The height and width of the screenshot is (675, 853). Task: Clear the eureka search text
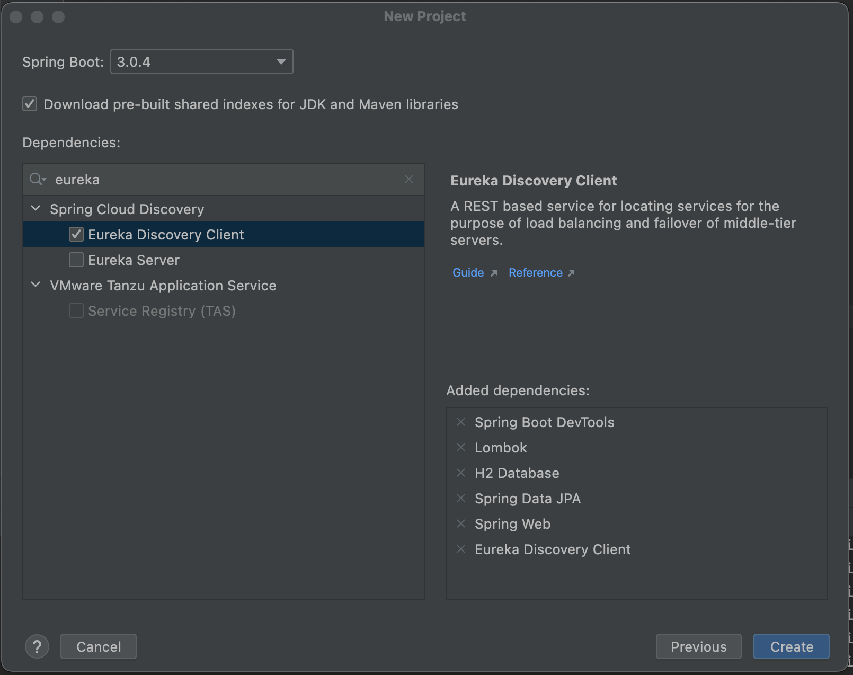408,179
